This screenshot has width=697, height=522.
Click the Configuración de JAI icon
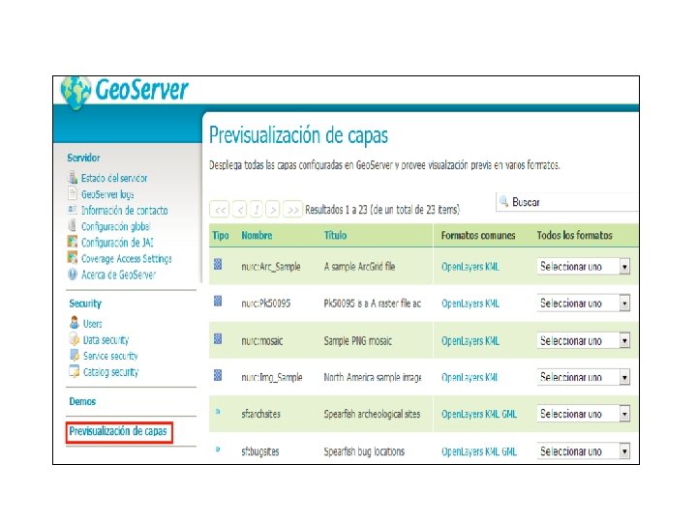tap(73, 242)
